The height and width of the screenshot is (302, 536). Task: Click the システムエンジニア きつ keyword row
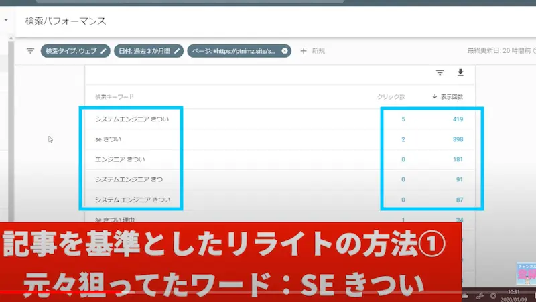click(x=129, y=179)
